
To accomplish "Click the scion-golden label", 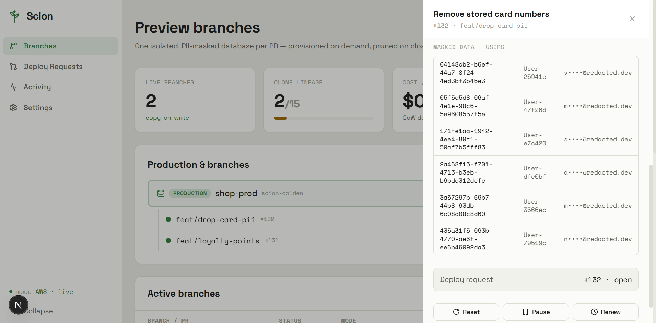I will coord(282,193).
